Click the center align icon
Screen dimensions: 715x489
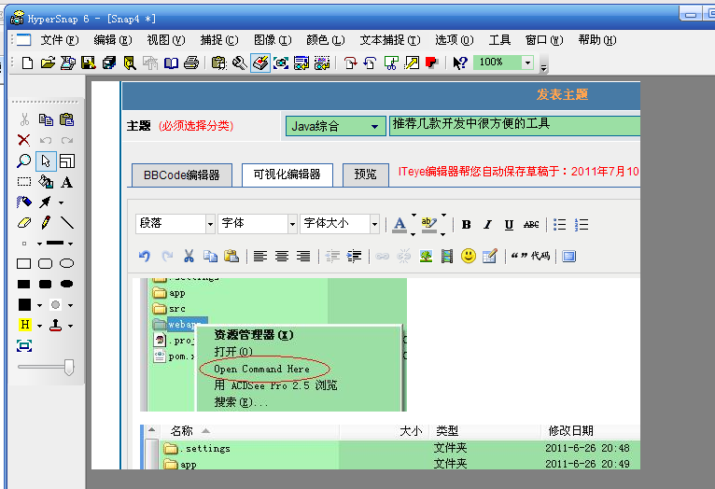tap(282, 257)
